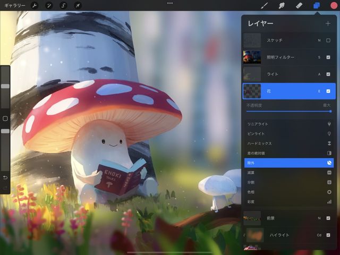Choose the 色相 blend mode
The image size is (340, 255).
click(x=289, y=192)
